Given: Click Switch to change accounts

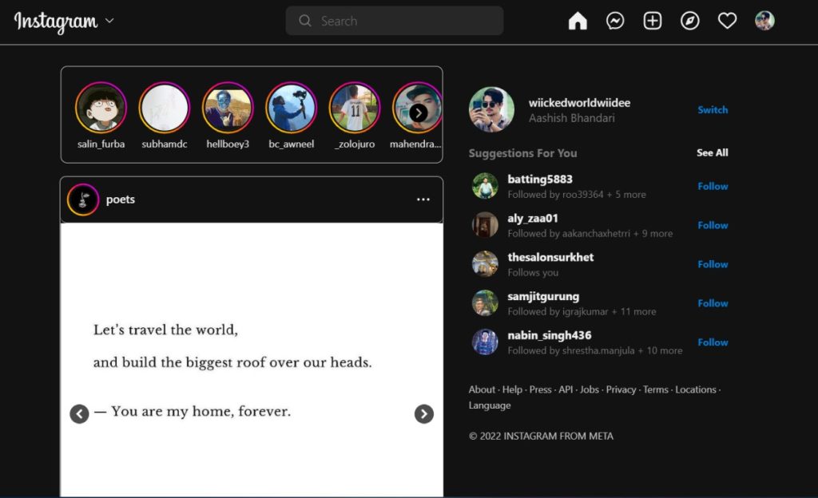Looking at the screenshot, I should tap(713, 110).
